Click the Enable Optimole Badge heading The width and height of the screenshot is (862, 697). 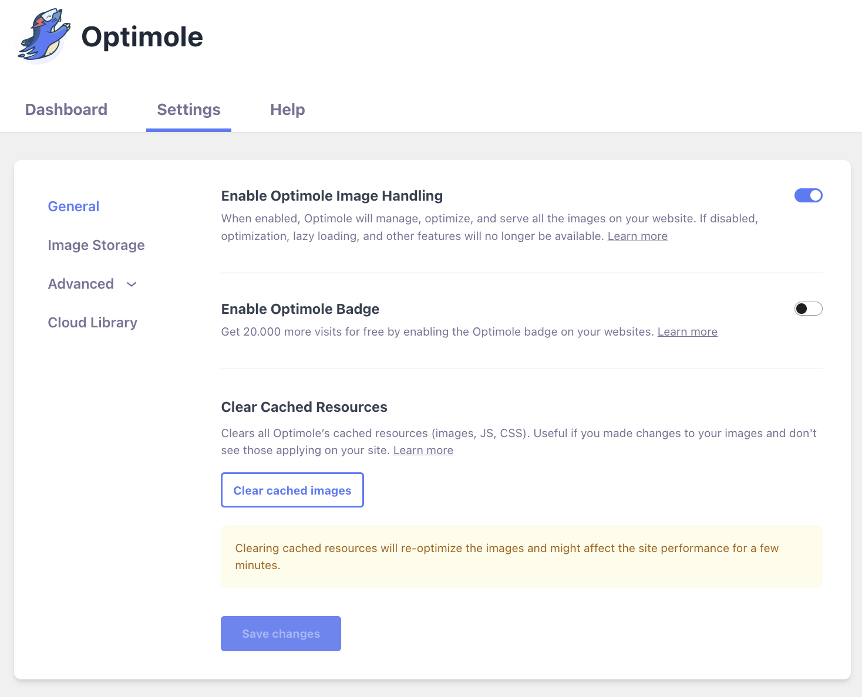(300, 309)
